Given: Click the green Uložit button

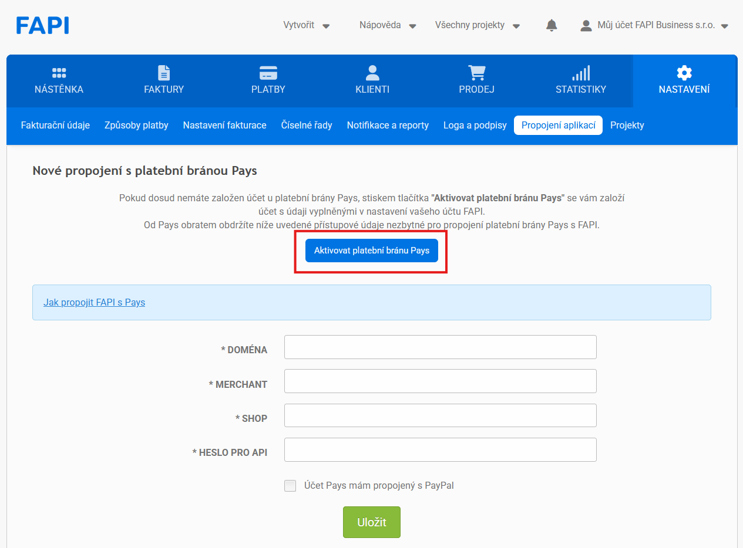Looking at the screenshot, I should click(x=372, y=522).
